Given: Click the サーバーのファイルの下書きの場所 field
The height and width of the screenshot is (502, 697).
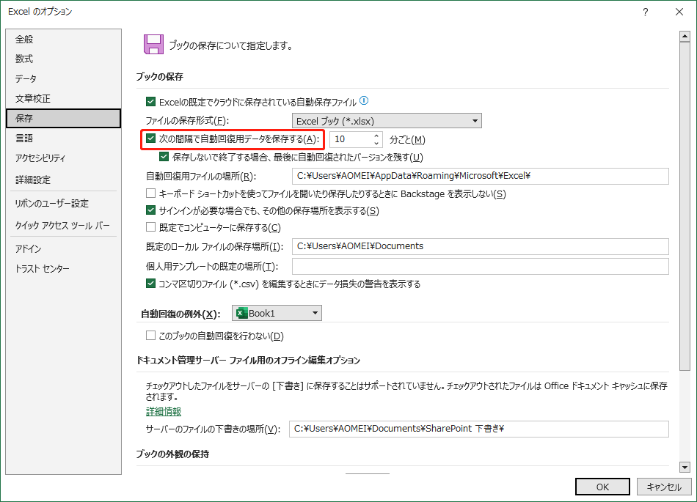Looking at the screenshot, I should [x=479, y=429].
